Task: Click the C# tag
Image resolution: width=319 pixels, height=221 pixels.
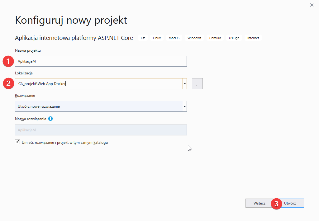Action: pyautogui.click(x=143, y=38)
